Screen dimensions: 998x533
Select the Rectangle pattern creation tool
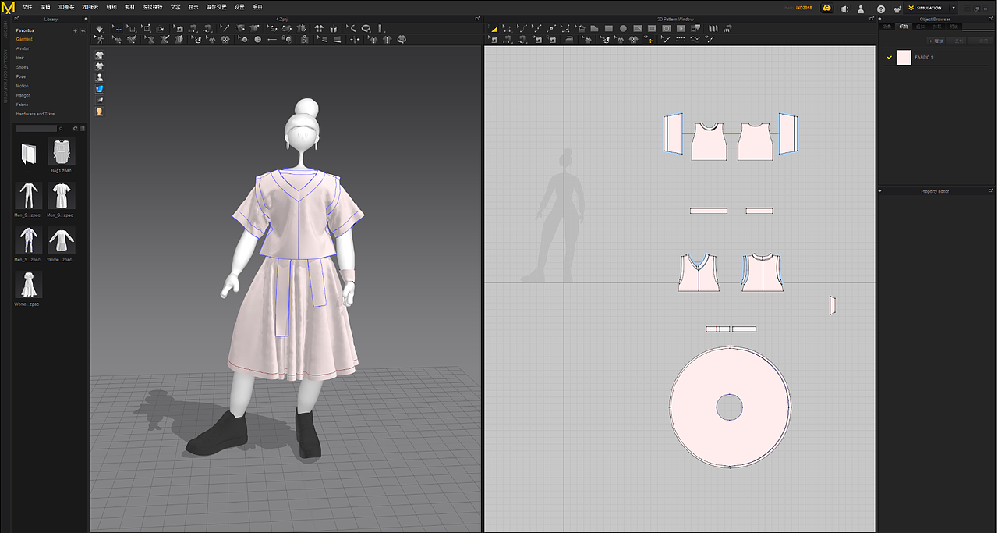tap(608, 28)
